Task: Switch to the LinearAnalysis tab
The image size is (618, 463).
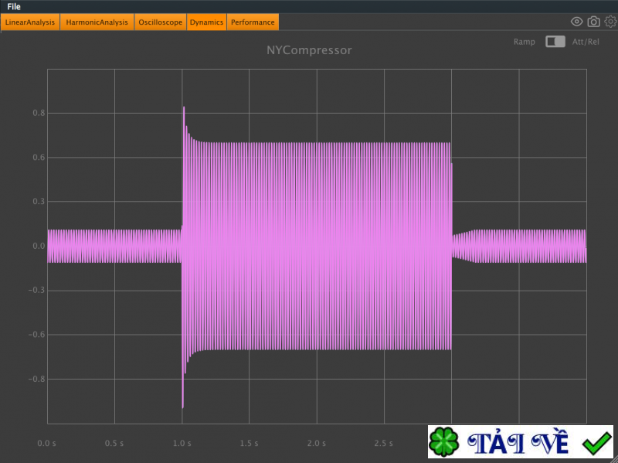Action: [30, 22]
